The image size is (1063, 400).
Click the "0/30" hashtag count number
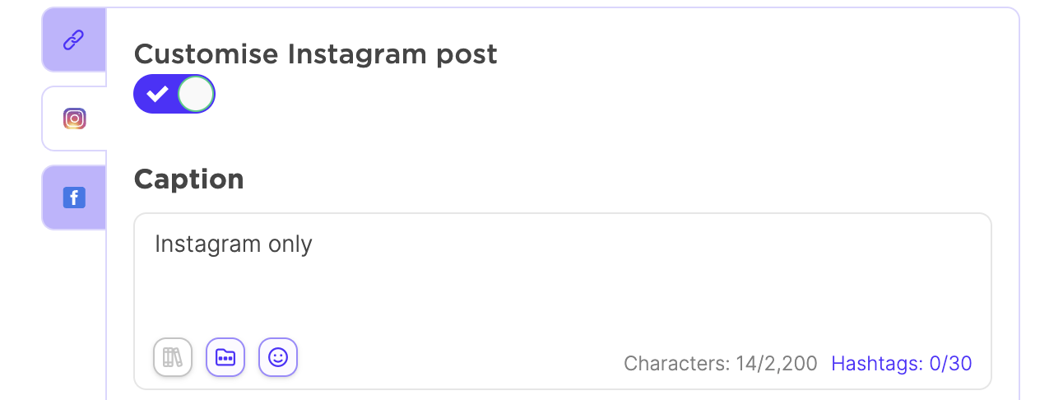coord(950,363)
